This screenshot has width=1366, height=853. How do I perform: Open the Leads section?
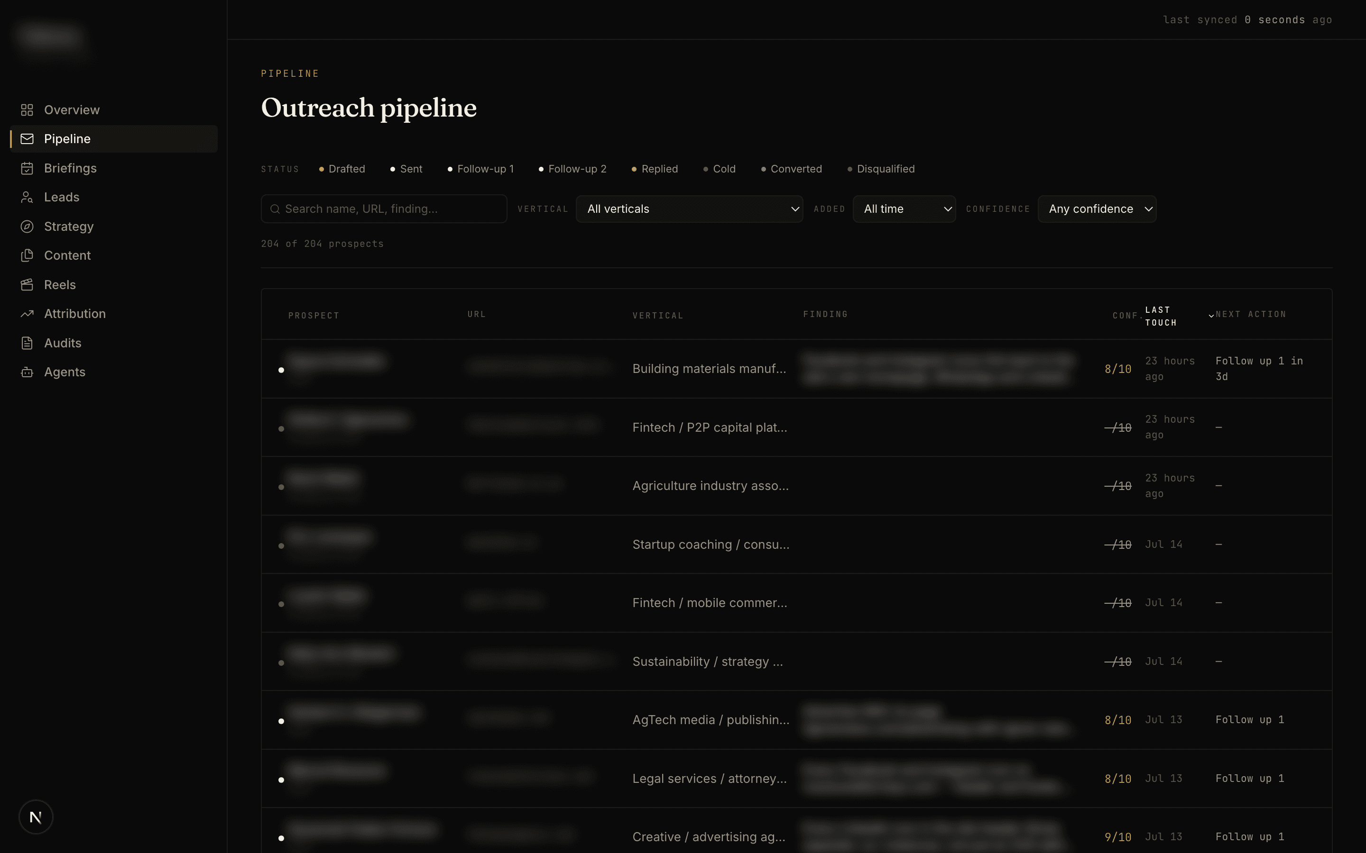point(113,197)
